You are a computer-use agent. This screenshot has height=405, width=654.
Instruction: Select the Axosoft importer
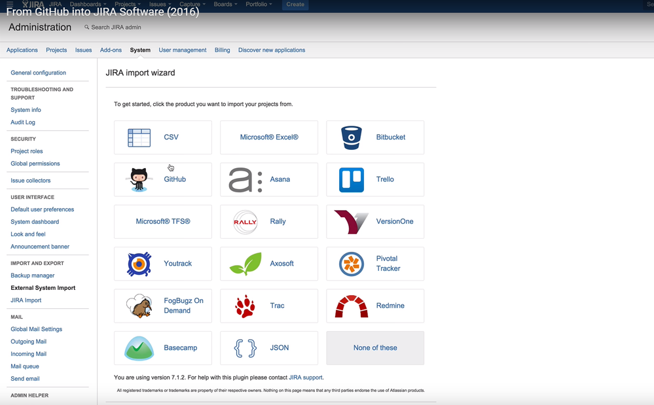[x=268, y=264]
